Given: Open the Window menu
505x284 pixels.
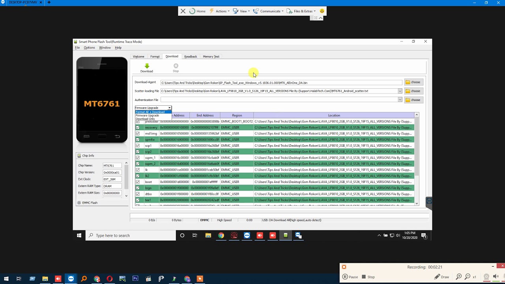Looking at the screenshot, I should point(105,48).
